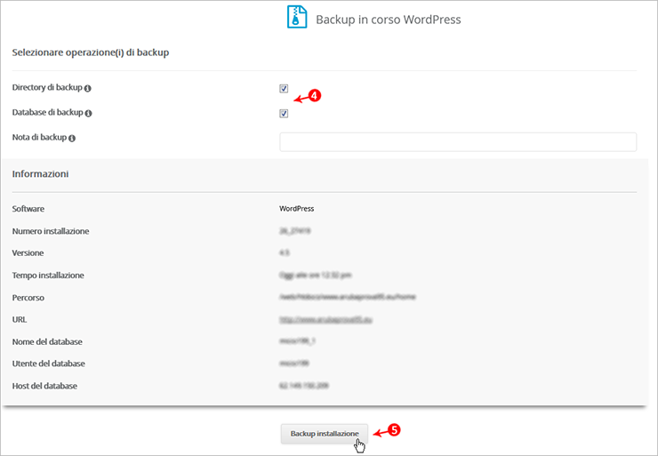Click the 'Selezionare operazione(i) di backup' heading

pyautogui.click(x=91, y=52)
